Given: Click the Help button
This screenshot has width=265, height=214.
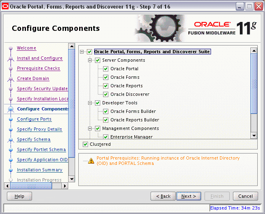Looking at the screenshot, I should coord(19,196).
